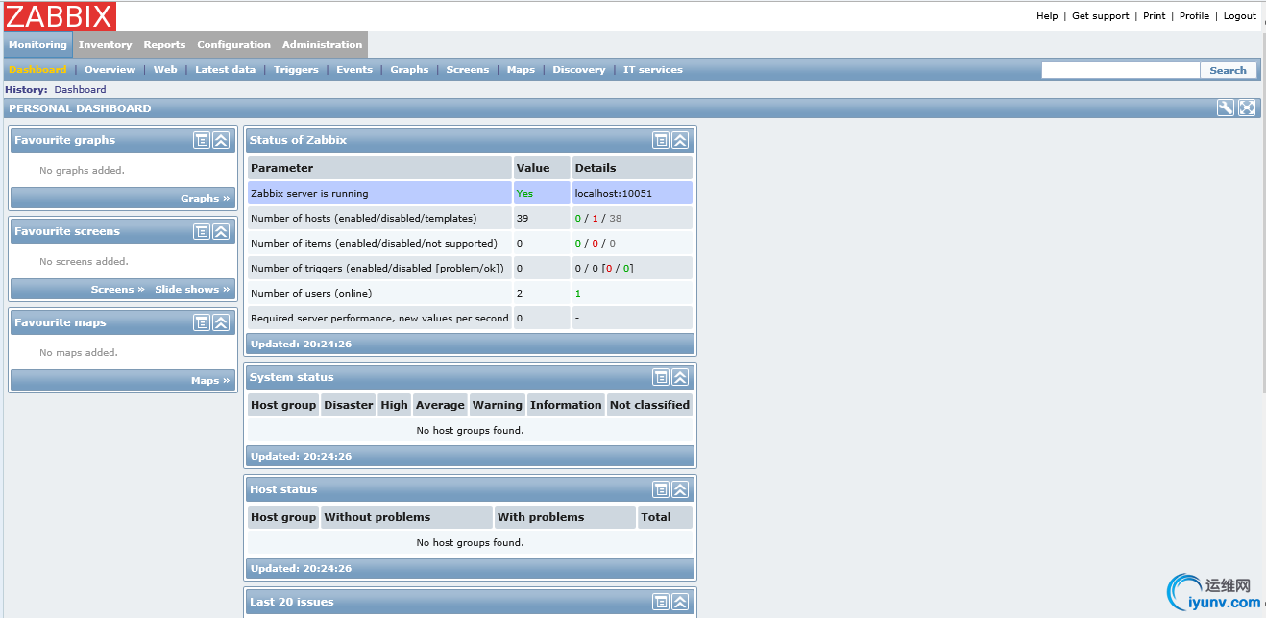Screen dimensions: 1266x618
Task: Collapse the Favourite maps widget
Action: pyautogui.click(x=221, y=322)
